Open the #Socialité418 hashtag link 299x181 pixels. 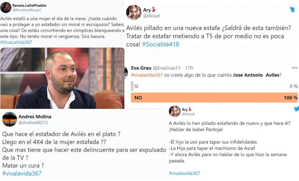pos(161,44)
